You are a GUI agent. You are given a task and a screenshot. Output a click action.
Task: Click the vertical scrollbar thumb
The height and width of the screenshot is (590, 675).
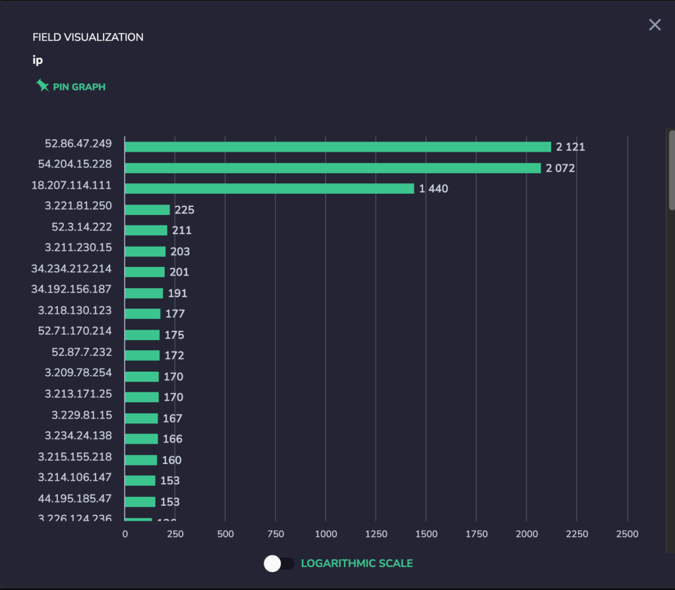(672, 170)
